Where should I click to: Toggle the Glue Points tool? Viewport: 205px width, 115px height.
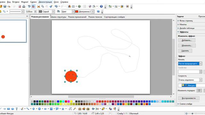click(x=74, y=109)
